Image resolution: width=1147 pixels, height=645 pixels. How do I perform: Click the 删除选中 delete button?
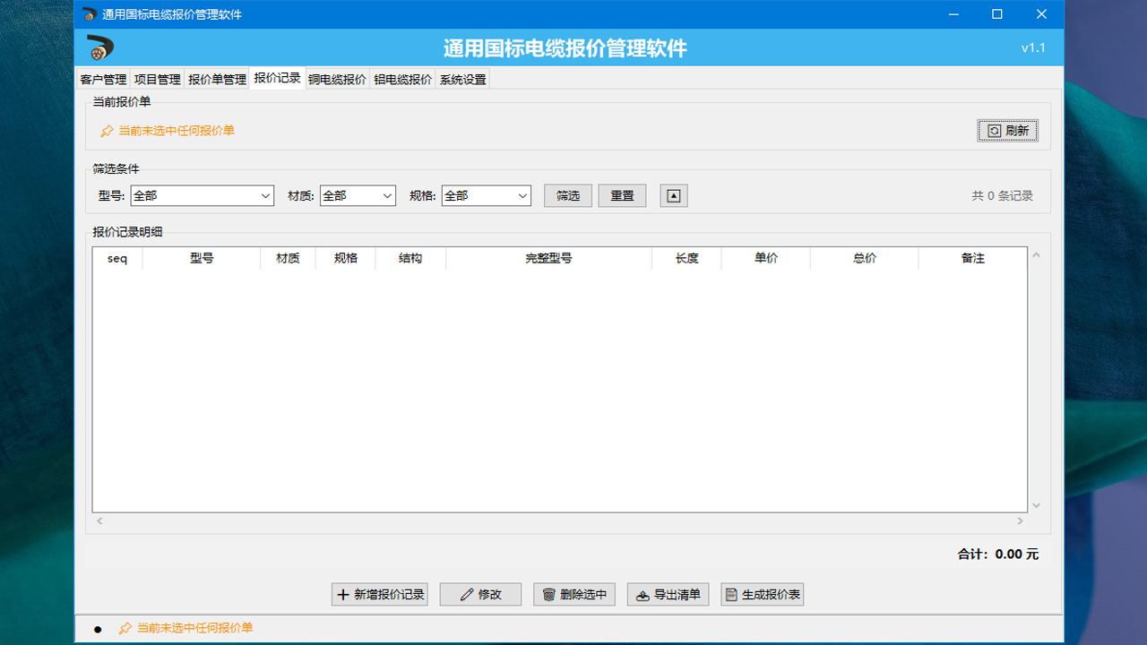click(x=574, y=594)
